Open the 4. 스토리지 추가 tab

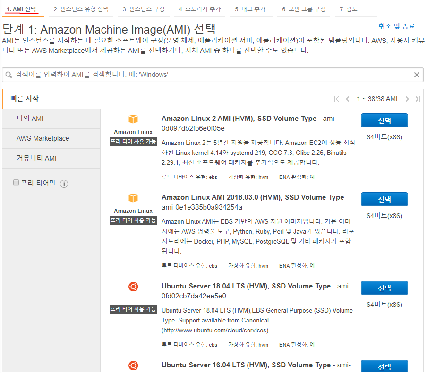click(200, 9)
